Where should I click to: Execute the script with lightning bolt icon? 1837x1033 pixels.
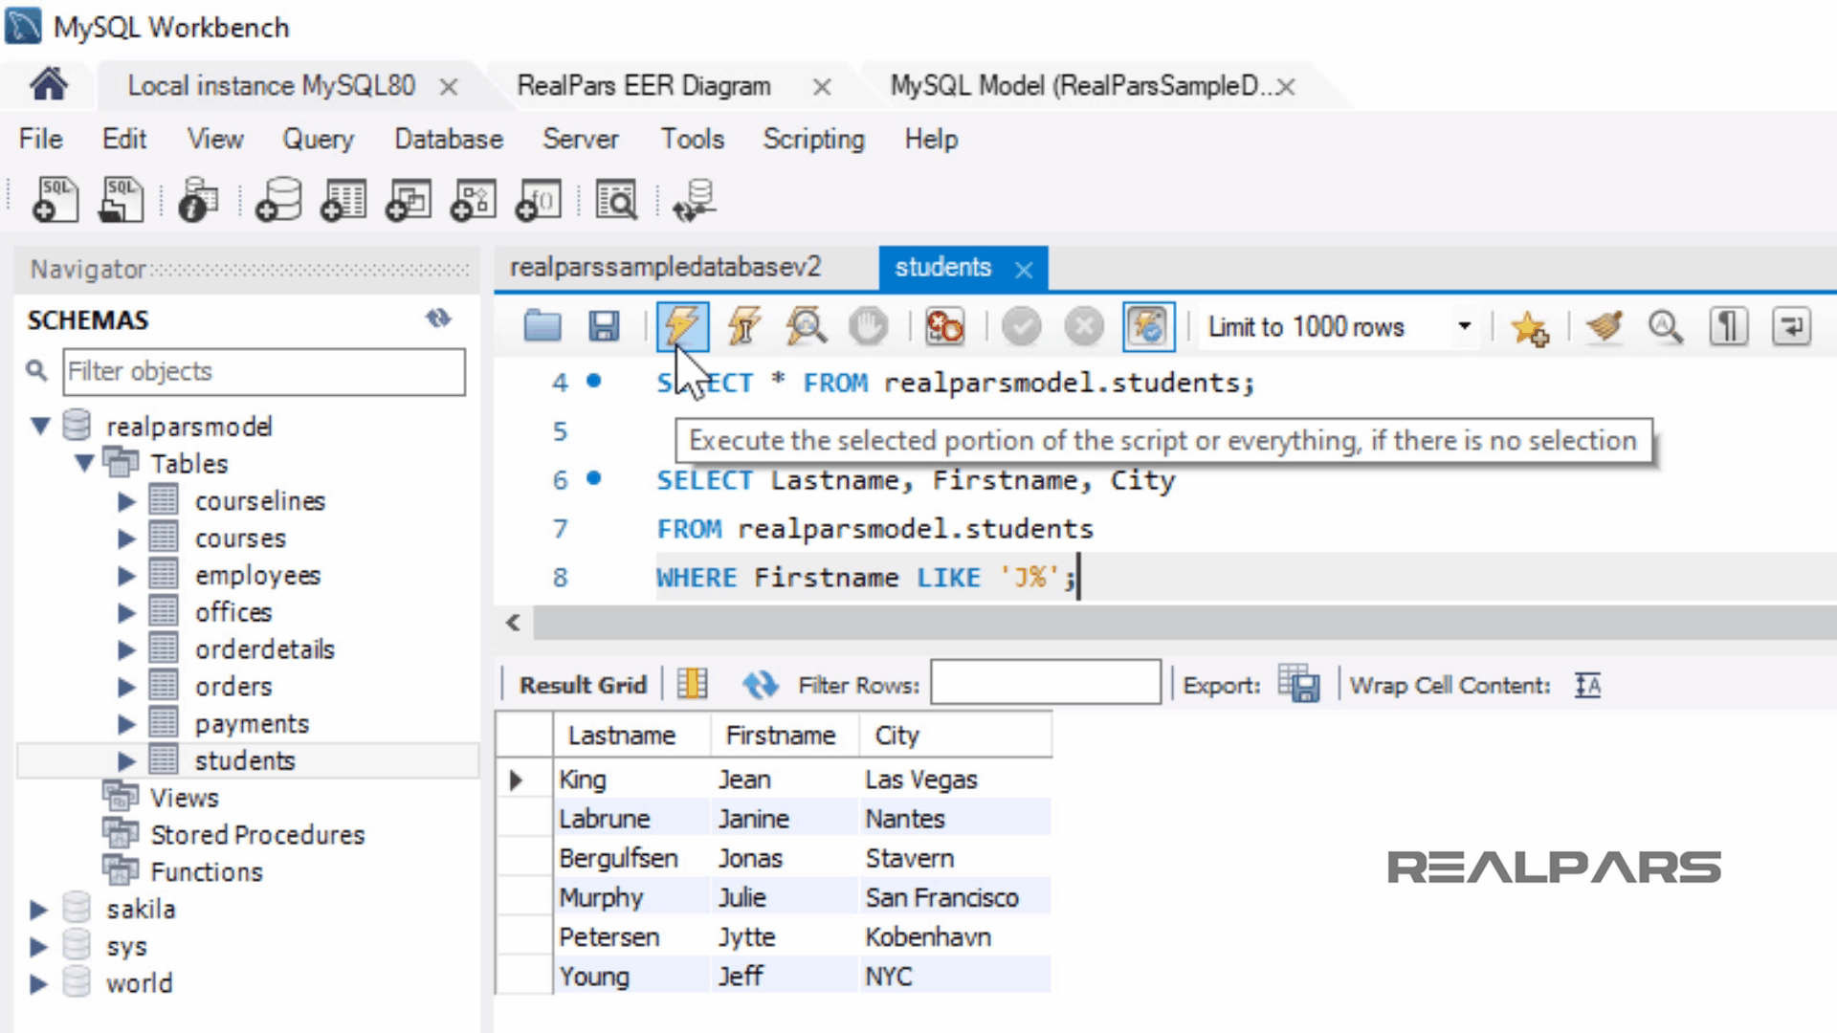pyautogui.click(x=681, y=327)
